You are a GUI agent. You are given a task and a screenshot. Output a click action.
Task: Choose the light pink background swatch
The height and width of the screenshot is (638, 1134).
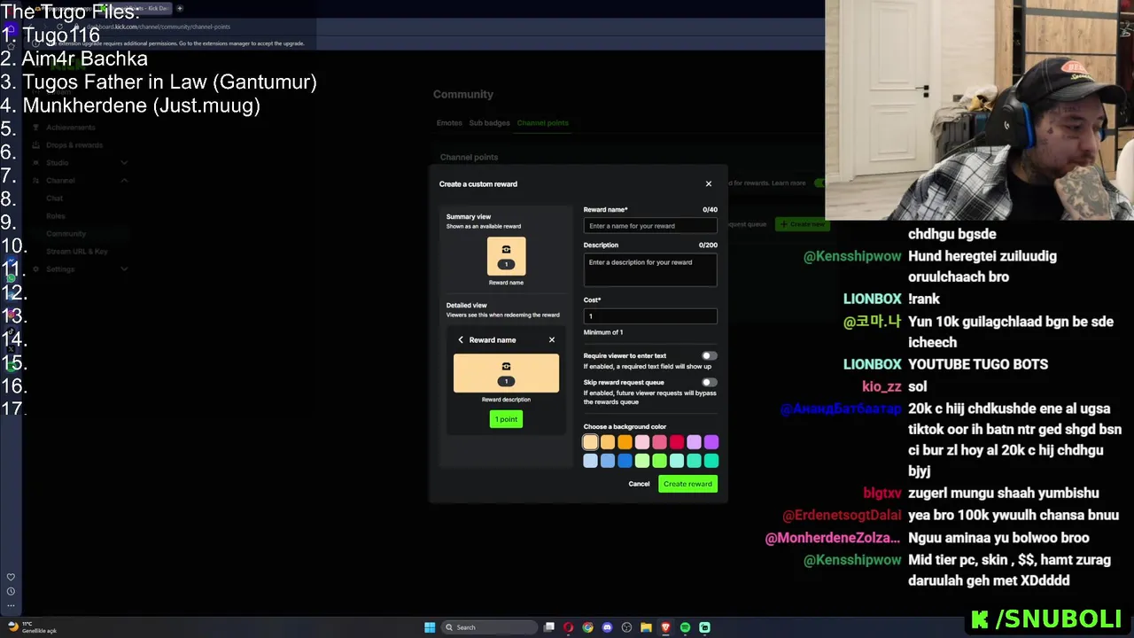coord(642,442)
